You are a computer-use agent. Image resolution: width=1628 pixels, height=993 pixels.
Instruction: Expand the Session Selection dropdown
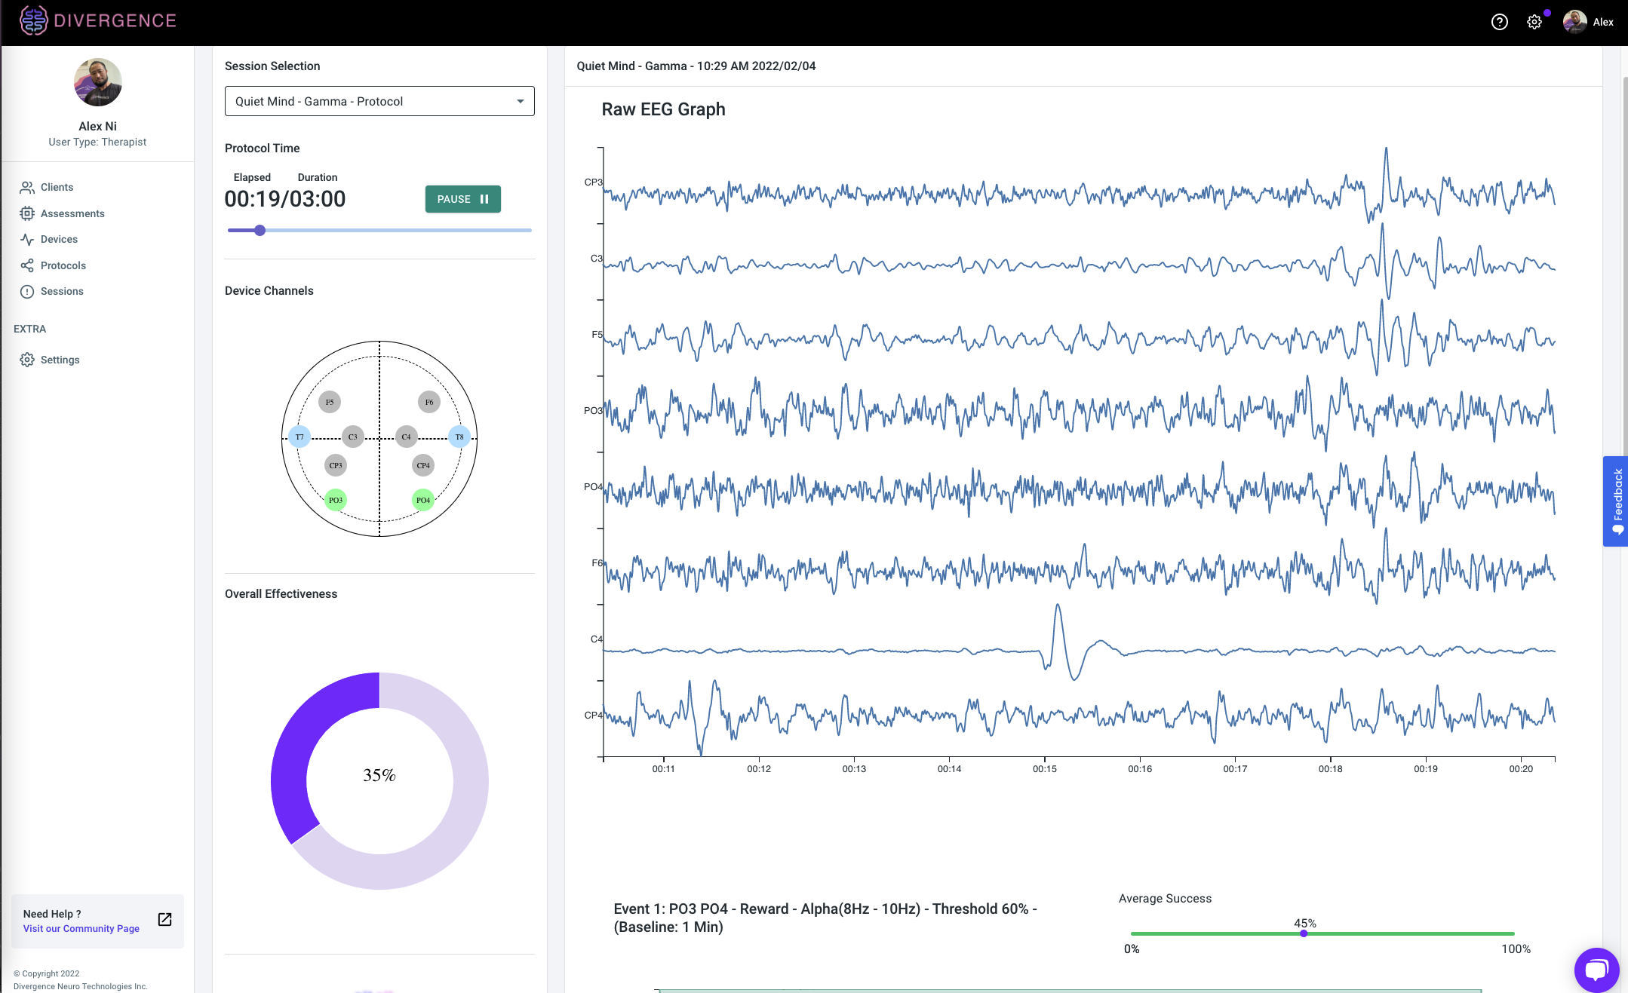[x=379, y=101]
